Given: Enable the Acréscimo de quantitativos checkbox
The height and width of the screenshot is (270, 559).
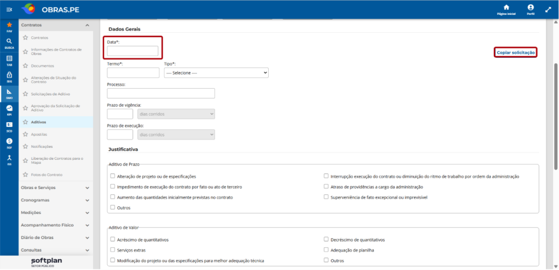Looking at the screenshot, I should pyautogui.click(x=113, y=240).
